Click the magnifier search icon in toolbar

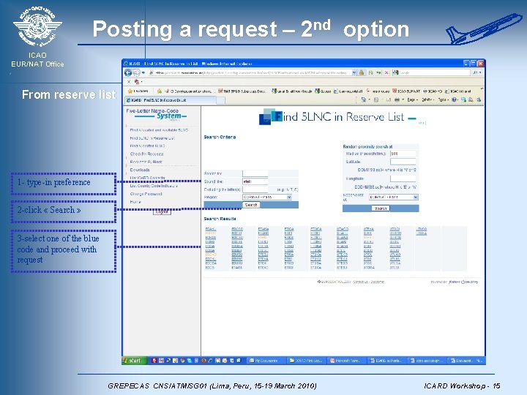coord(476,72)
